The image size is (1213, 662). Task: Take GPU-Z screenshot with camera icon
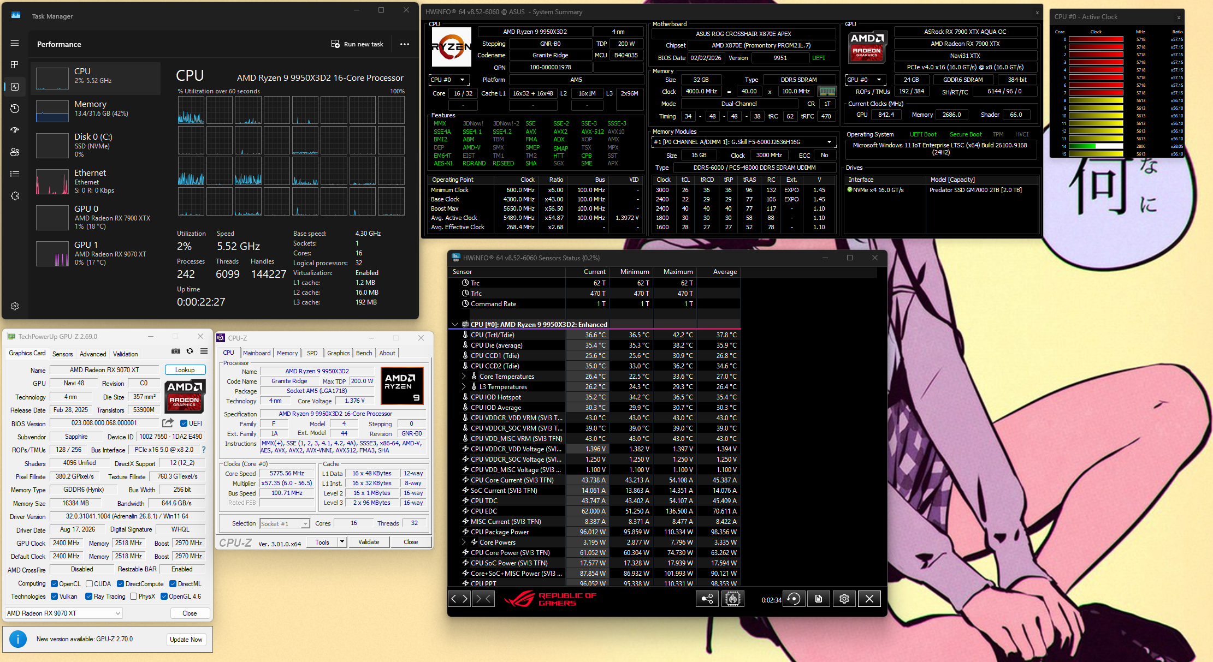pos(176,351)
